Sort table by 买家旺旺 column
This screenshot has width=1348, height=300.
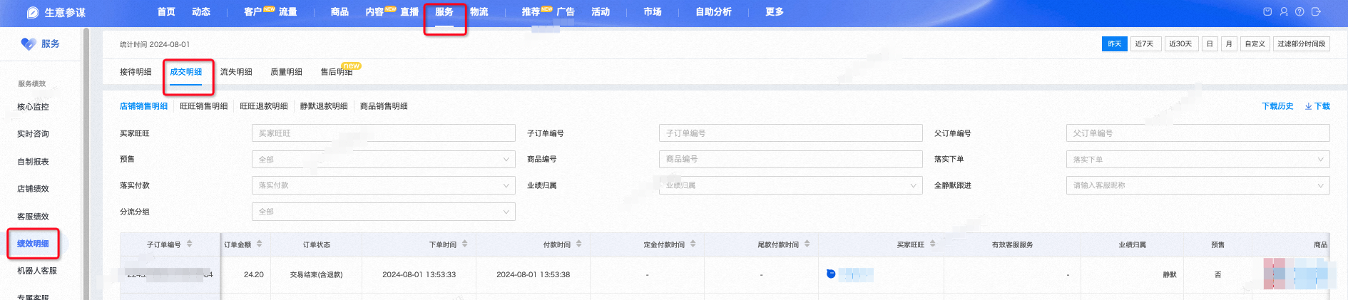[933, 244]
